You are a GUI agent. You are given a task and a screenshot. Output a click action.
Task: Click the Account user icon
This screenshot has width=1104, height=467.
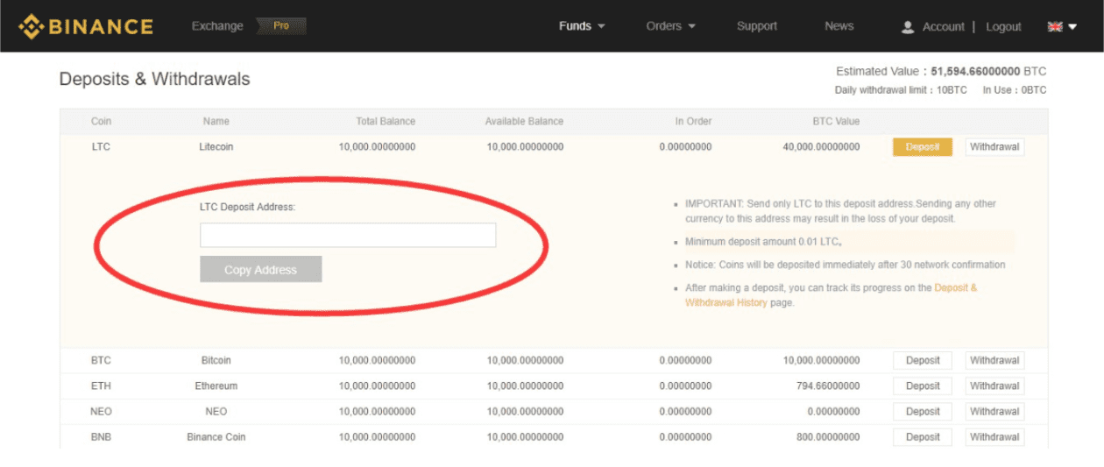pos(908,27)
